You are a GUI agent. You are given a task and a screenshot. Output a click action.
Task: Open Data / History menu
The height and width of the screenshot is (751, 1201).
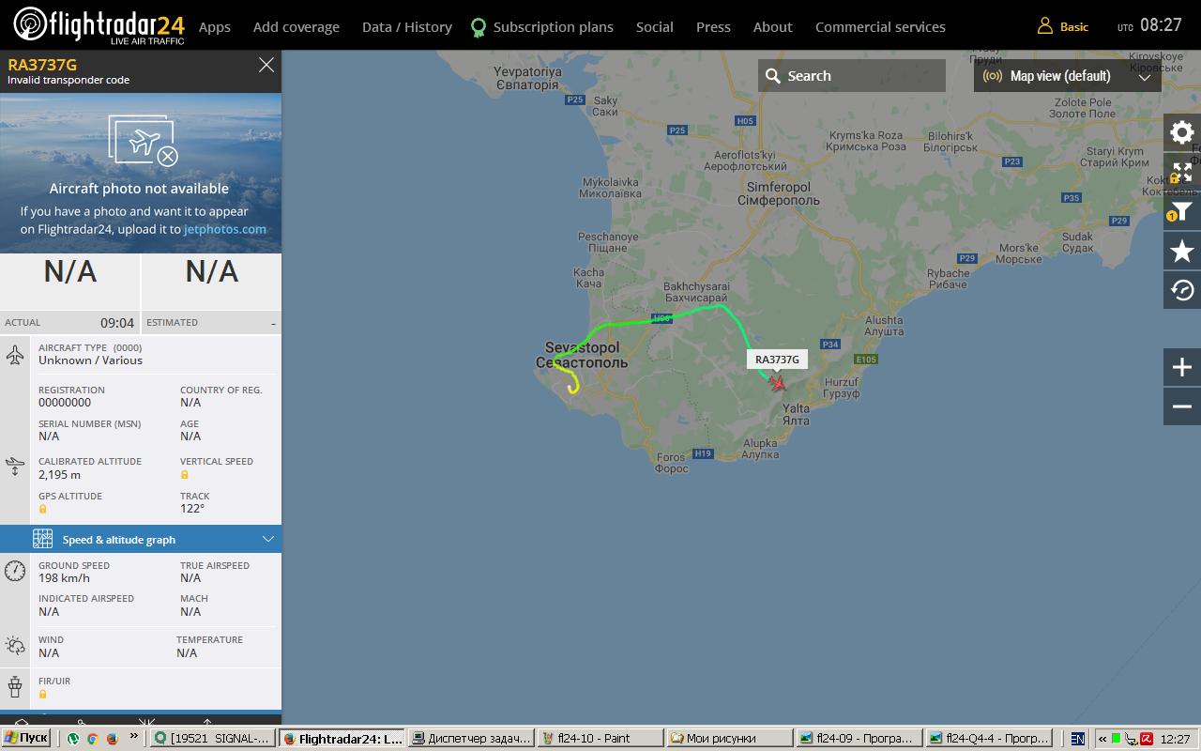click(407, 26)
